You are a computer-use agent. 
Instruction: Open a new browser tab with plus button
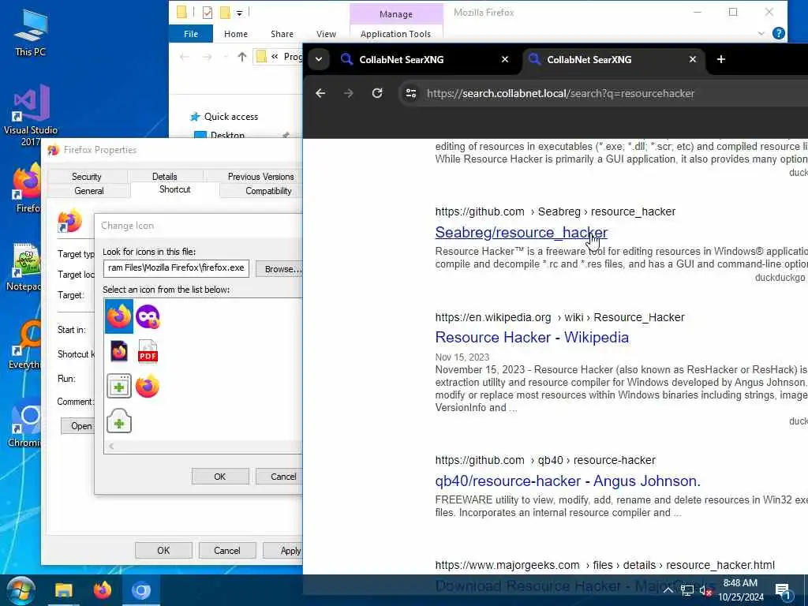coord(721,59)
